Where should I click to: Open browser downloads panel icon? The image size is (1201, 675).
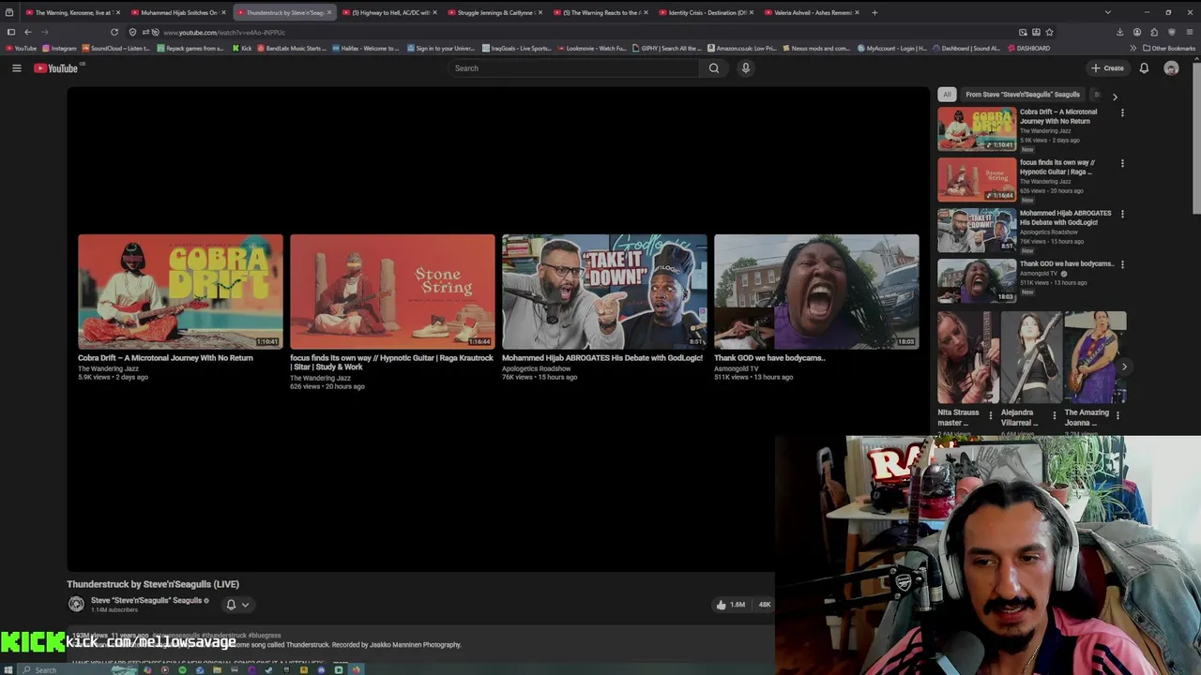click(1119, 32)
